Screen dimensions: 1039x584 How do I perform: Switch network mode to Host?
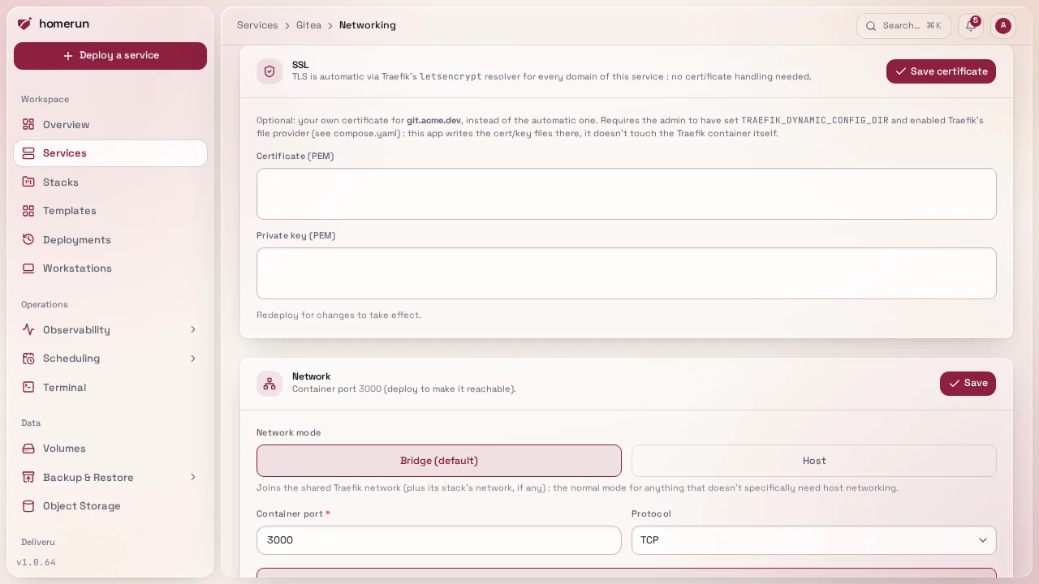click(814, 461)
